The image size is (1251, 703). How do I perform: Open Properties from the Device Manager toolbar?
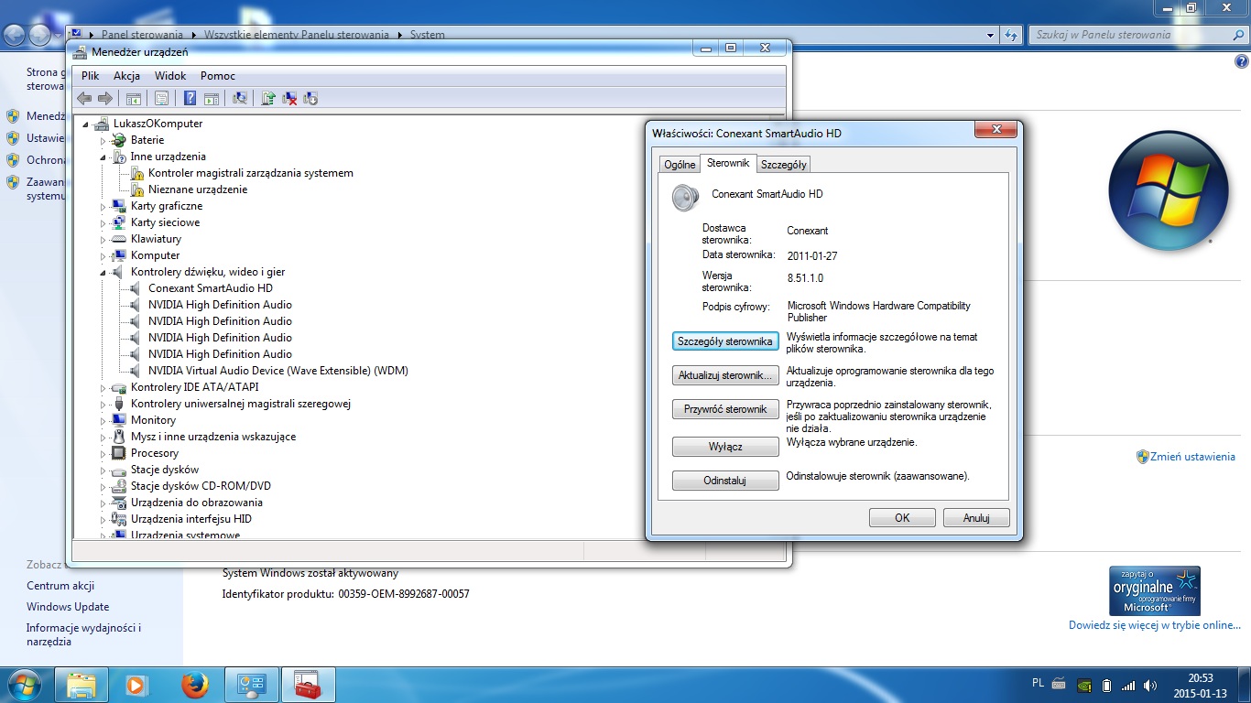pyautogui.click(x=162, y=99)
